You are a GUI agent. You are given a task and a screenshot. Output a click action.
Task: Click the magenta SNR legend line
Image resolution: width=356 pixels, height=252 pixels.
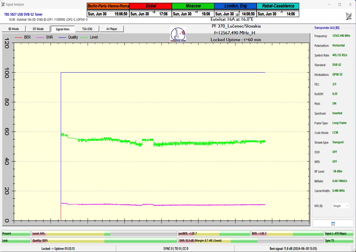point(40,37)
